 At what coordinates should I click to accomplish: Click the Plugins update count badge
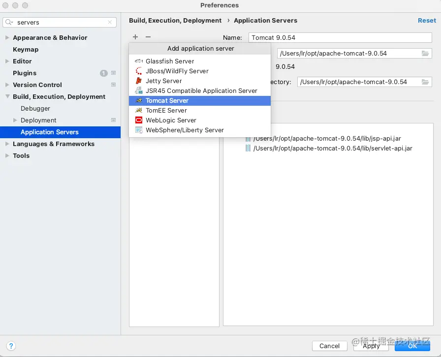(x=104, y=73)
